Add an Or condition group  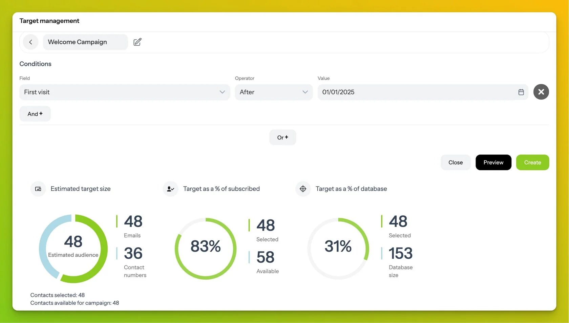click(x=282, y=137)
